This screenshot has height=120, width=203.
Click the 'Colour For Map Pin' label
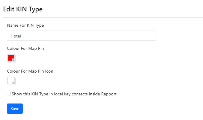tap(25, 48)
